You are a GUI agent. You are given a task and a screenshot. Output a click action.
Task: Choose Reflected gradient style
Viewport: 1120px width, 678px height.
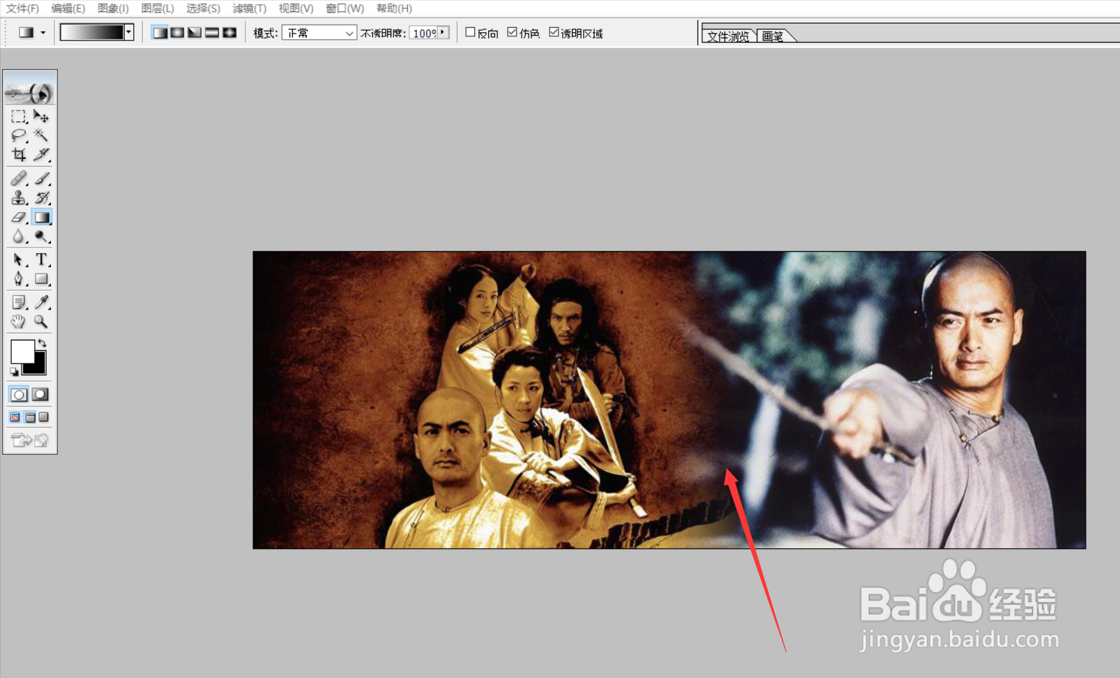tap(212, 33)
